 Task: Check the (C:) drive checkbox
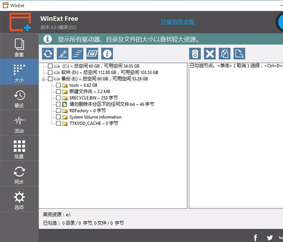pos(50,66)
